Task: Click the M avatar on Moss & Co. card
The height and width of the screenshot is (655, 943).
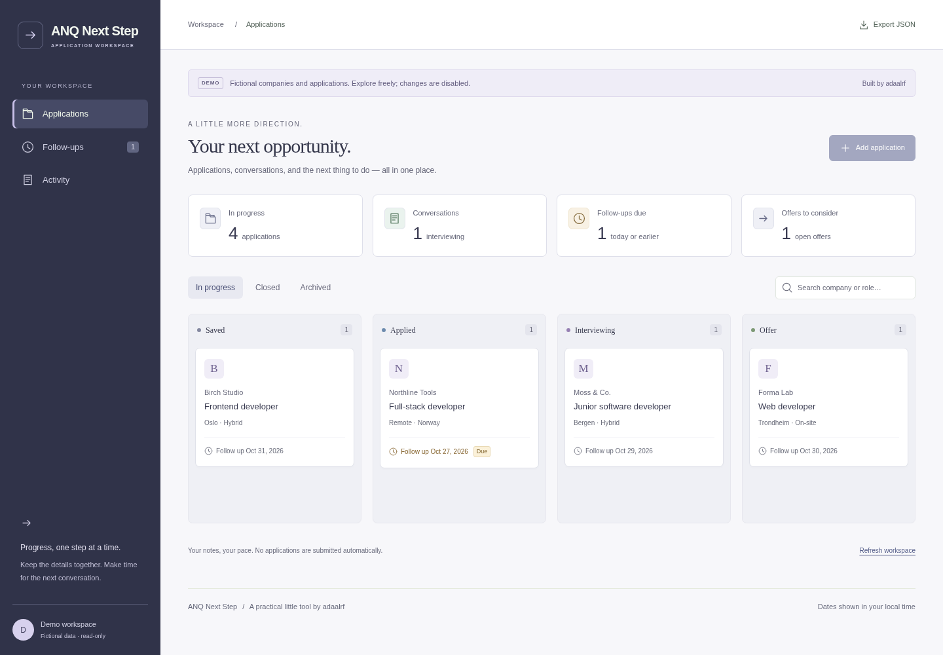Action: 583,369
